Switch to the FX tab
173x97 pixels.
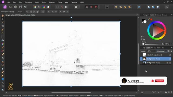point(152,48)
